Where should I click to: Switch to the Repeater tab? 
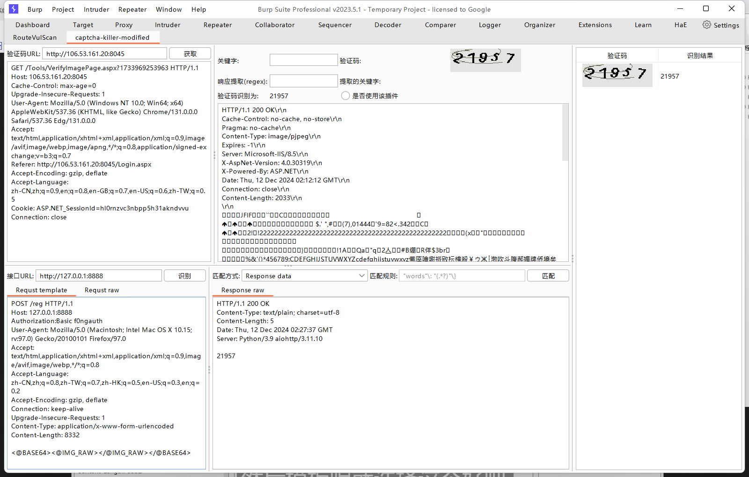(x=218, y=25)
